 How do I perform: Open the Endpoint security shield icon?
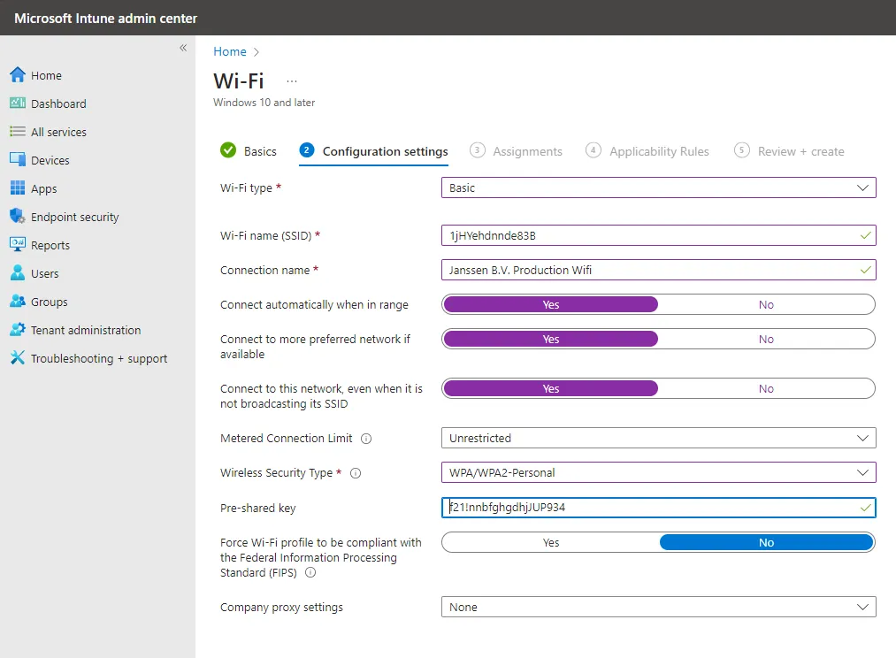pyautogui.click(x=18, y=216)
